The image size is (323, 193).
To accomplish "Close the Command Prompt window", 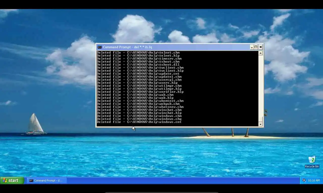I will 261,47.
